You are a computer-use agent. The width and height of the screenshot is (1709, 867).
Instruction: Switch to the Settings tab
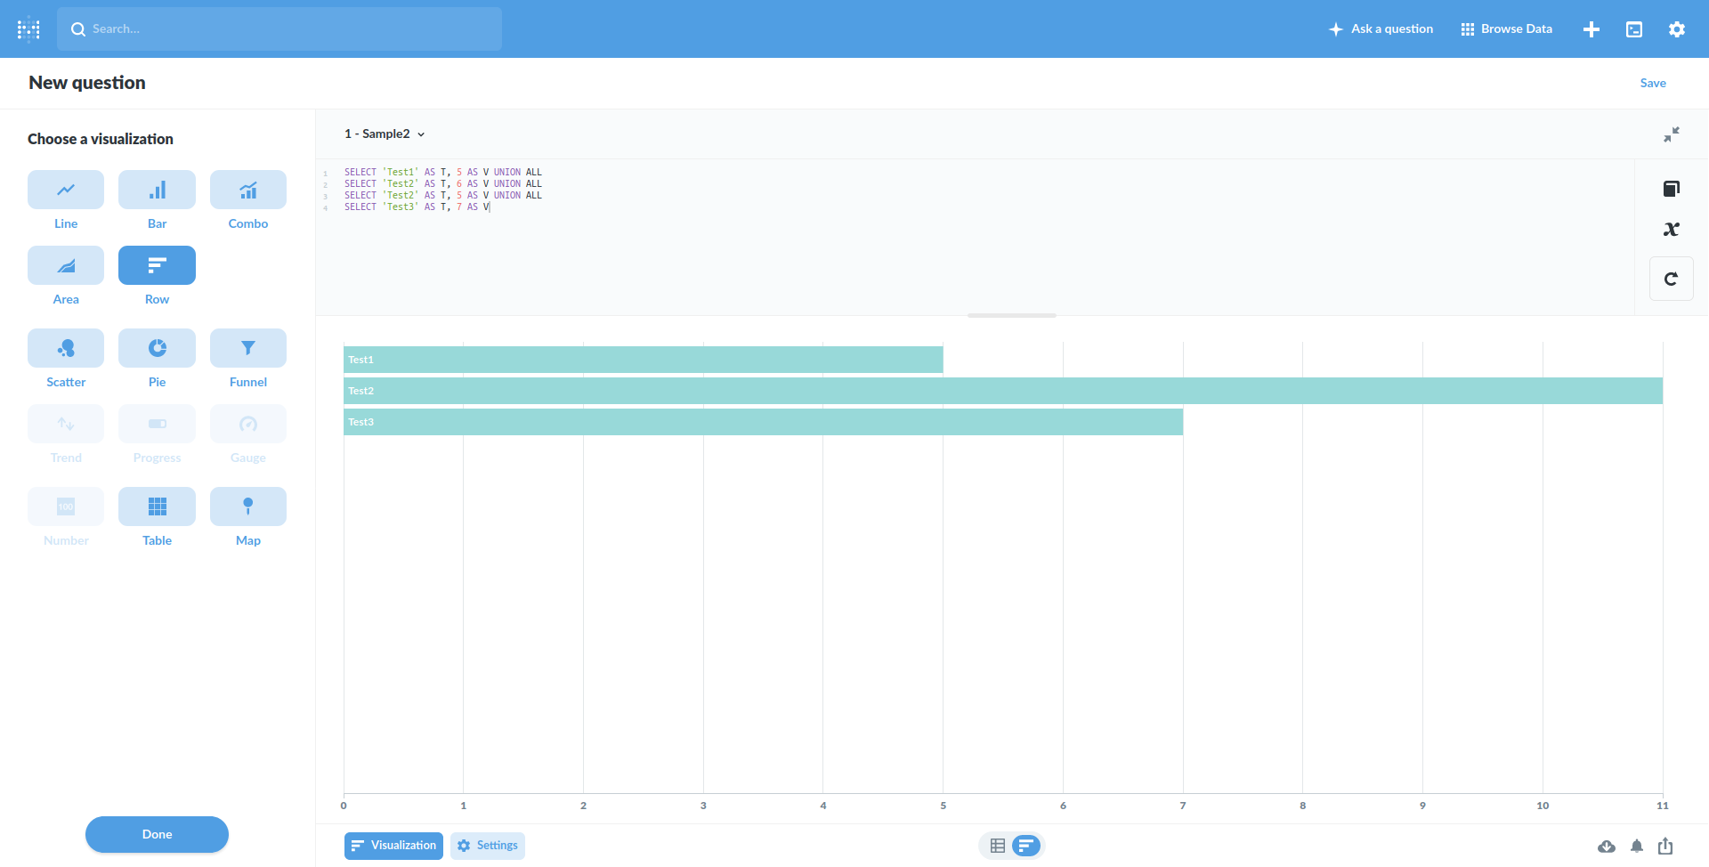click(x=487, y=846)
